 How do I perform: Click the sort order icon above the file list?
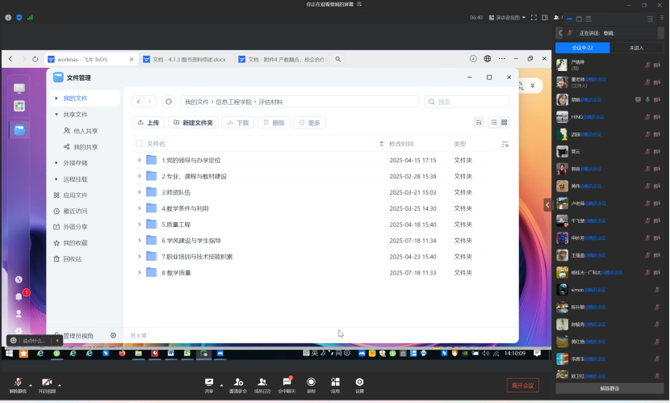479,123
